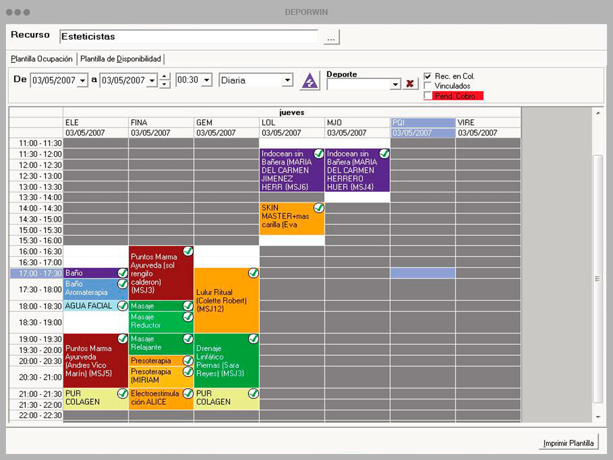Click checkmark on AGUA FACIAL appointment
The image size is (613, 460).
(x=123, y=306)
